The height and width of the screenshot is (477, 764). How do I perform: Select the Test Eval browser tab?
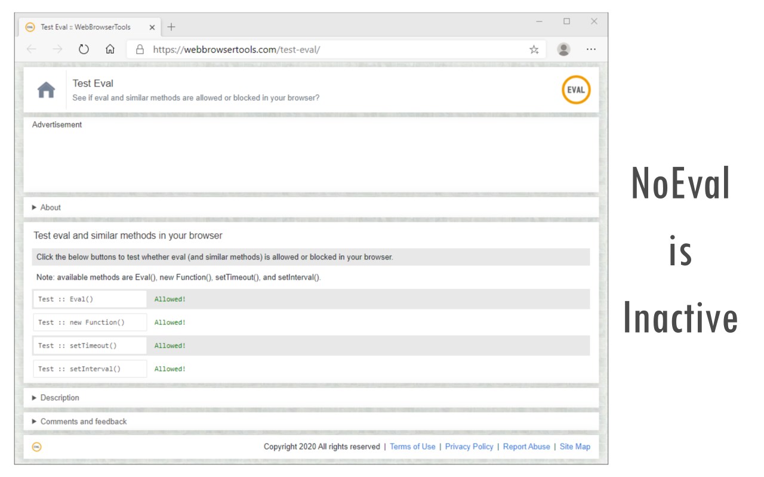(x=85, y=27)
